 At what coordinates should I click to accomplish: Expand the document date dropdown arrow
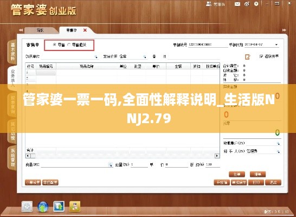point(276,45)
